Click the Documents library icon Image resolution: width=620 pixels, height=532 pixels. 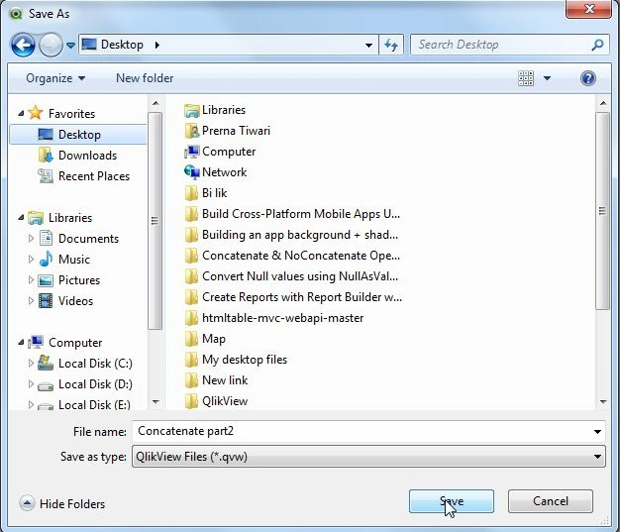click(x=46, y=238)
